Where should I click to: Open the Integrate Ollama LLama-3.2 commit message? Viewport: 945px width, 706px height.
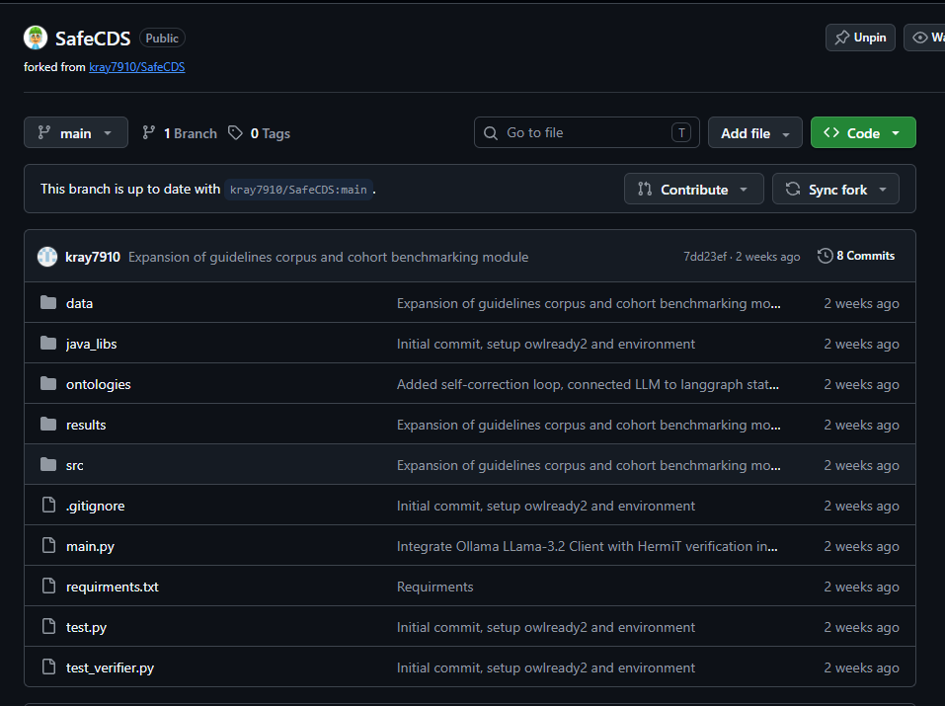pos(587,546)
